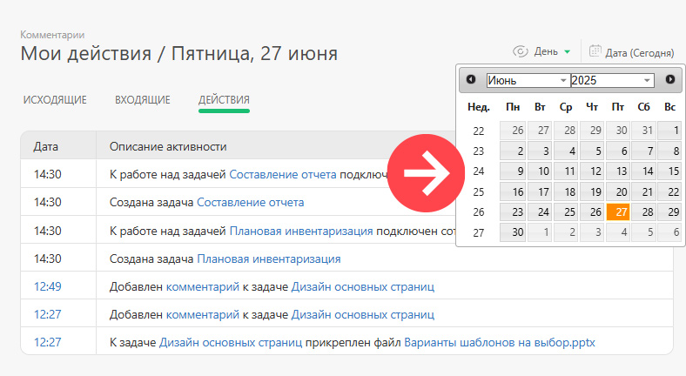
Task: Click the Пт weekday header
Action: point(618,107)
